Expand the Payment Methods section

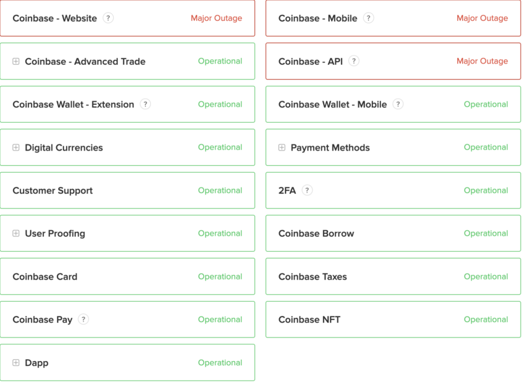tap(281, 147)
